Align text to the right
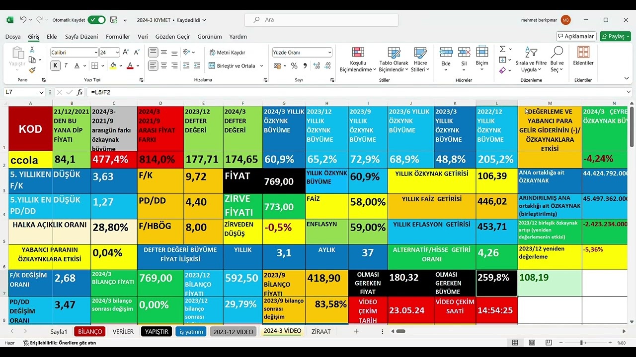 (174, 65)
